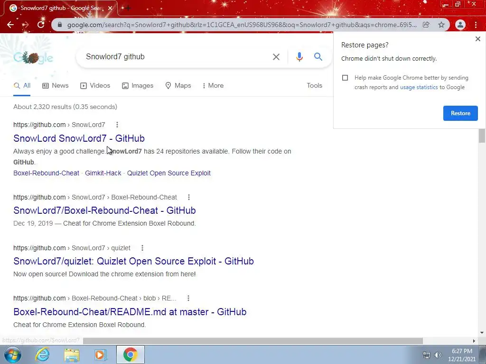Enable sending crash reports checkbox

pos(345,78)
